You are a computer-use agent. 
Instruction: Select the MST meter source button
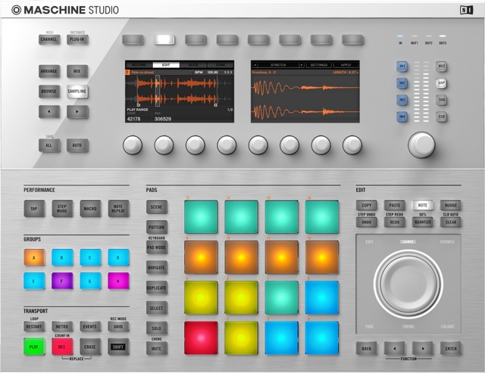(441, 67)
